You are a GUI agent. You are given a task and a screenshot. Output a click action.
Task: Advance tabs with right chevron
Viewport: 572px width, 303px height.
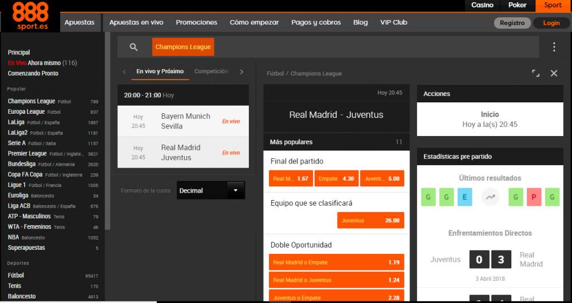241,72
